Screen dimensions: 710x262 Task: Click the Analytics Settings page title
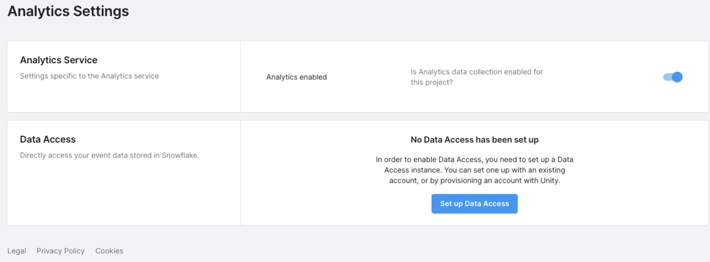[68, 11]
